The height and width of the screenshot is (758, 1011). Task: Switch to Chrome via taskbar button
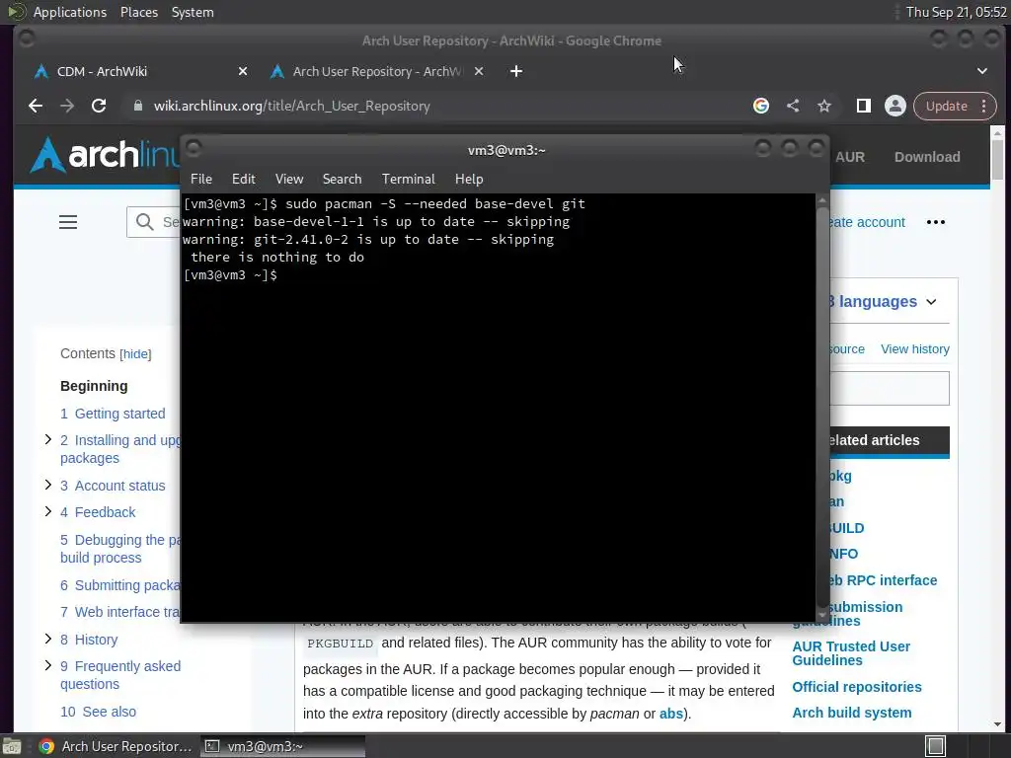click(x=117, y=746)
